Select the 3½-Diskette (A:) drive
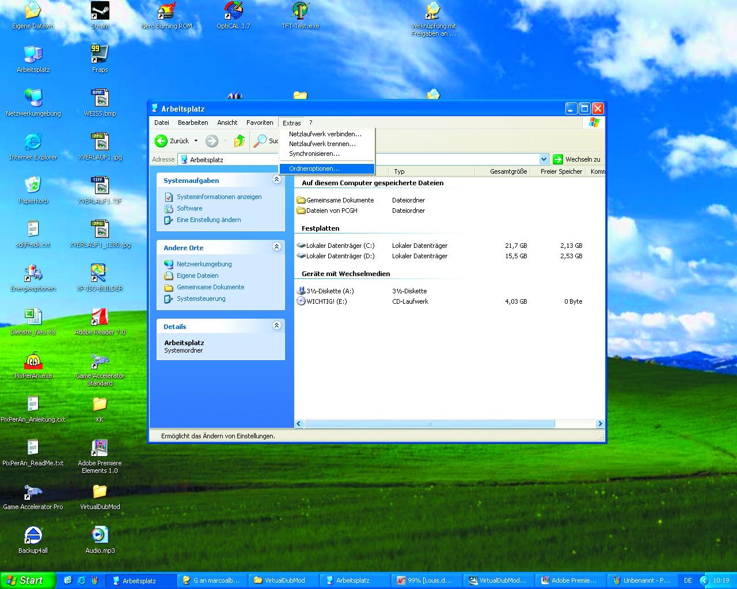This screenshot has height=589, width=737. point(325,291)
